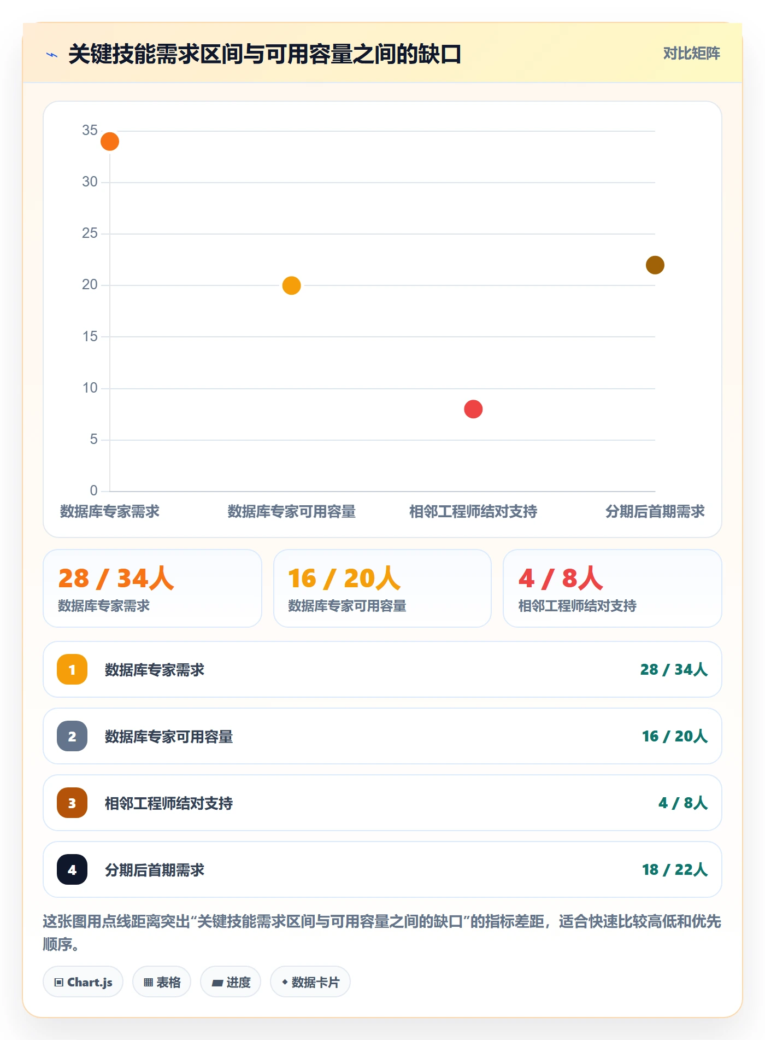Click the 表格 tag
Screen dimensions: 765x1040
162,982
